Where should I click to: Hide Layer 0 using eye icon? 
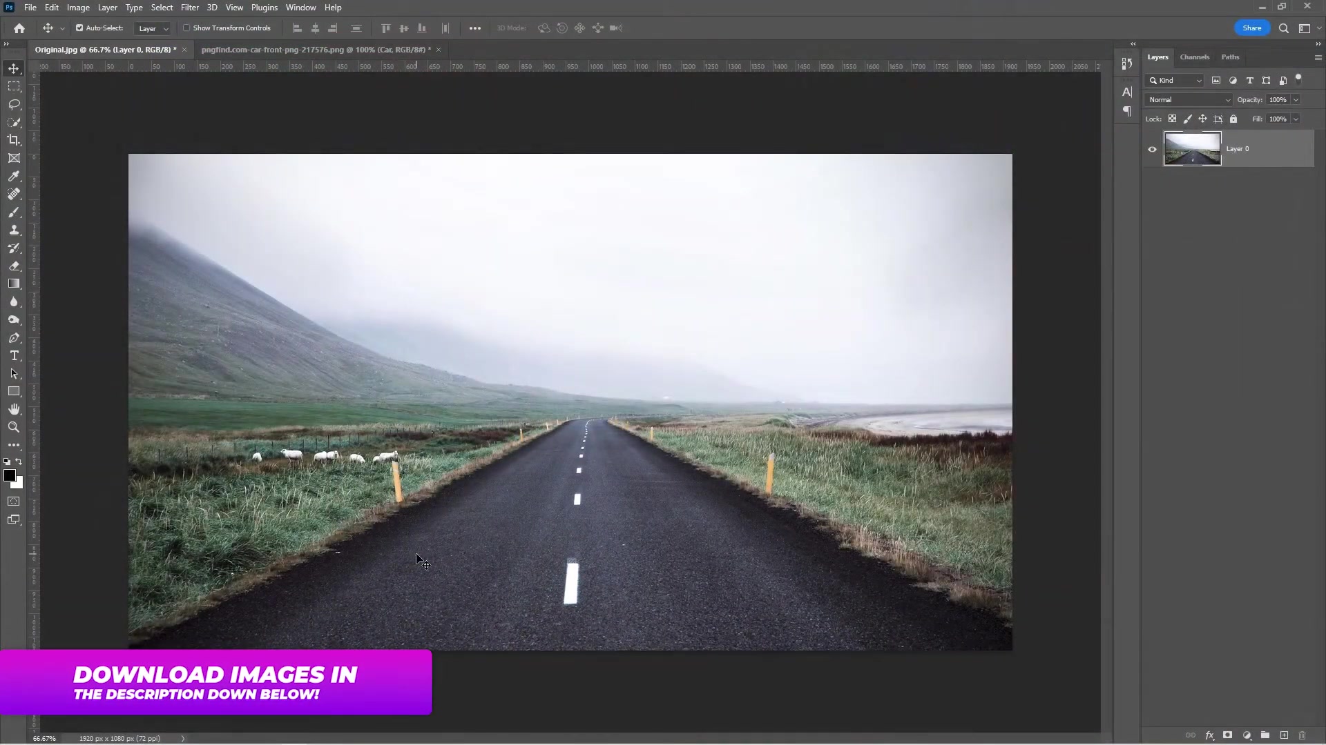1152,149
